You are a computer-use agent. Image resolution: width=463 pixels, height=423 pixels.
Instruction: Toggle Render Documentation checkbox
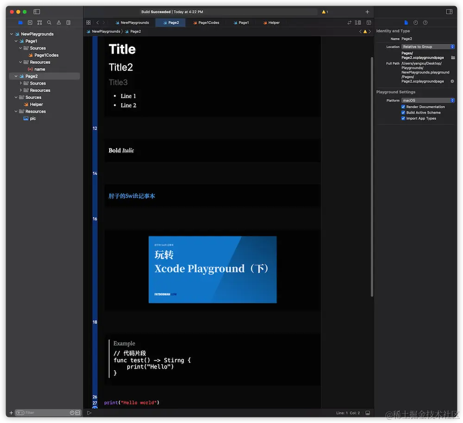(x=403, y=106)
